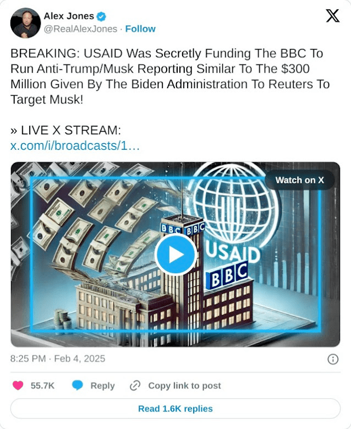Like the post with heart icon
351x429 pixels.
[x=18, y=385]
